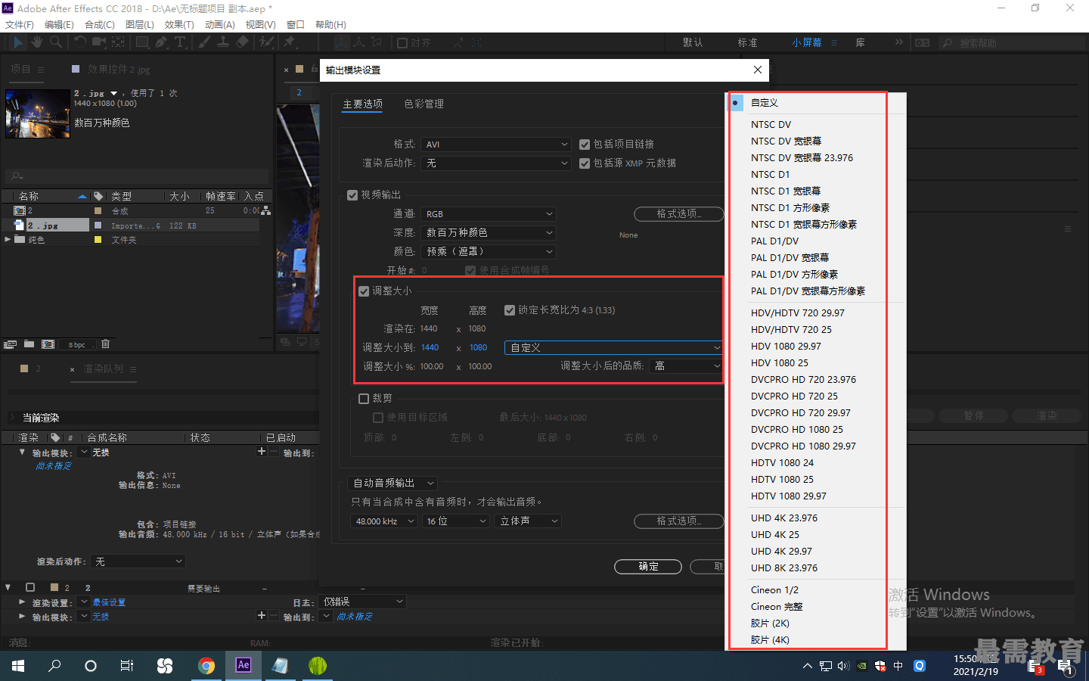Click the Interpret Footage icon in Project panel
Image resolution: width=1089 pixels, height=681 pixels.
pos(10,344)
